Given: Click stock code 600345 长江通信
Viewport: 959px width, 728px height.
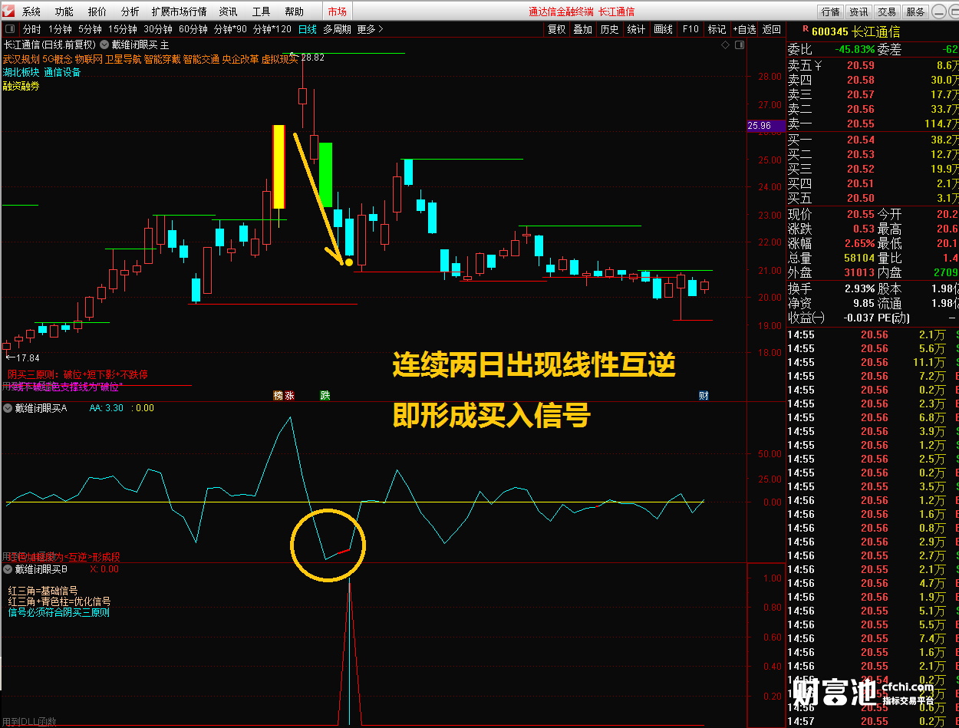Looking at the screenshot, I should [856, 31].
